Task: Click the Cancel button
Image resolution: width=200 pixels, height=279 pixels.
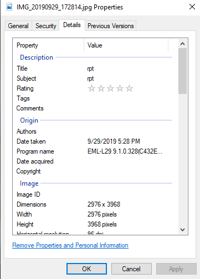Action: (131, 269)
